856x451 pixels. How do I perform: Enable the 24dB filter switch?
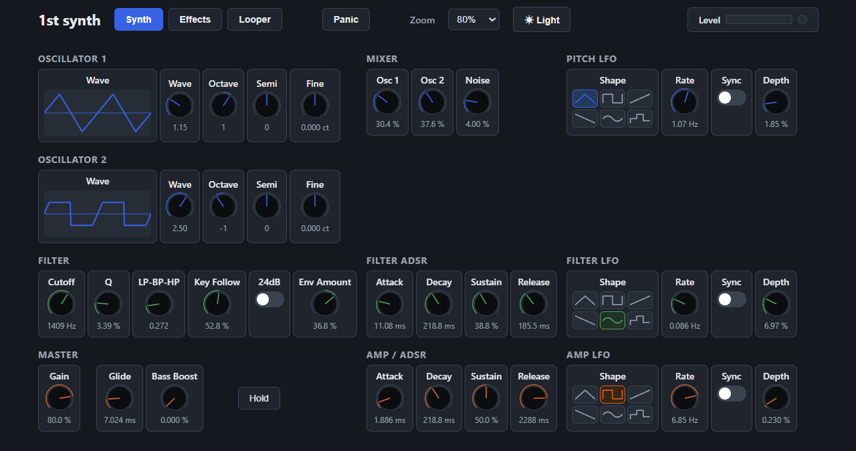[270, 299]
